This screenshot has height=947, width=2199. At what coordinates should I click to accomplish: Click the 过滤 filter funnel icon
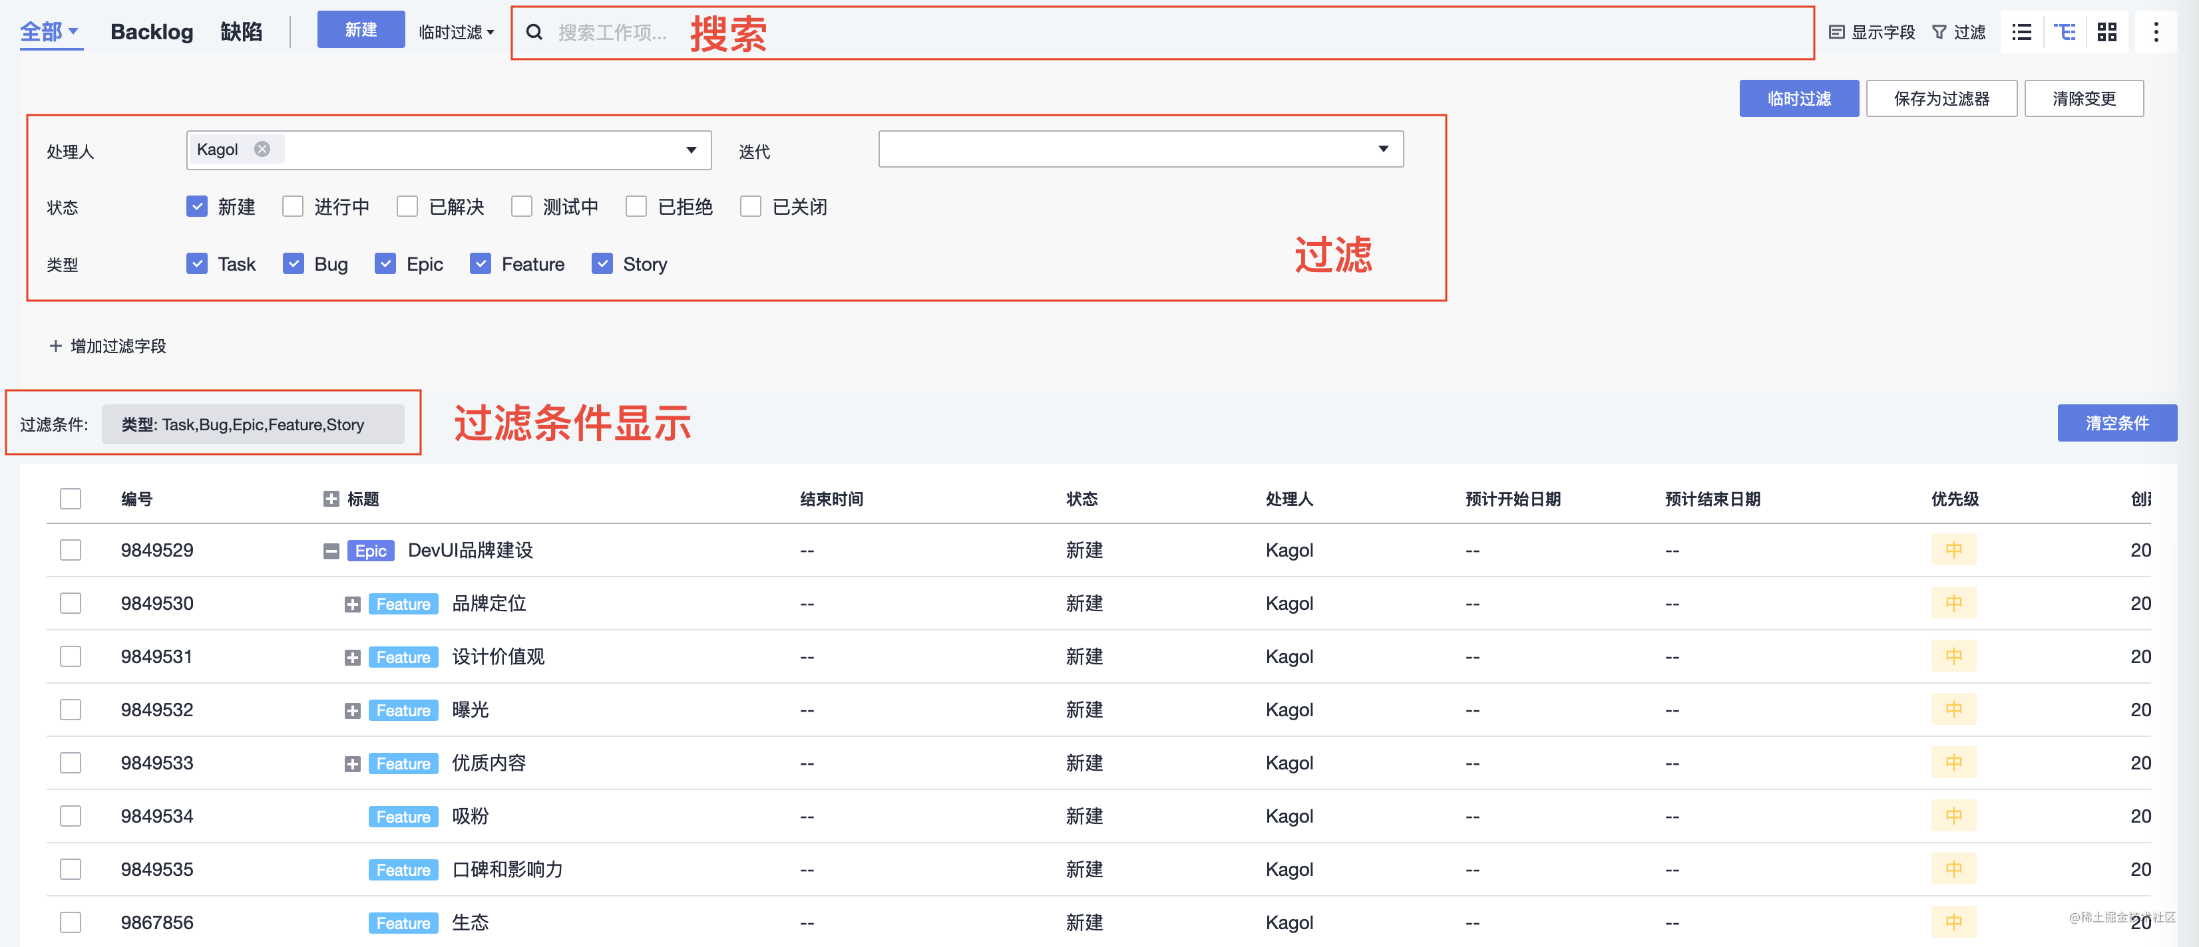[1939, 31]
